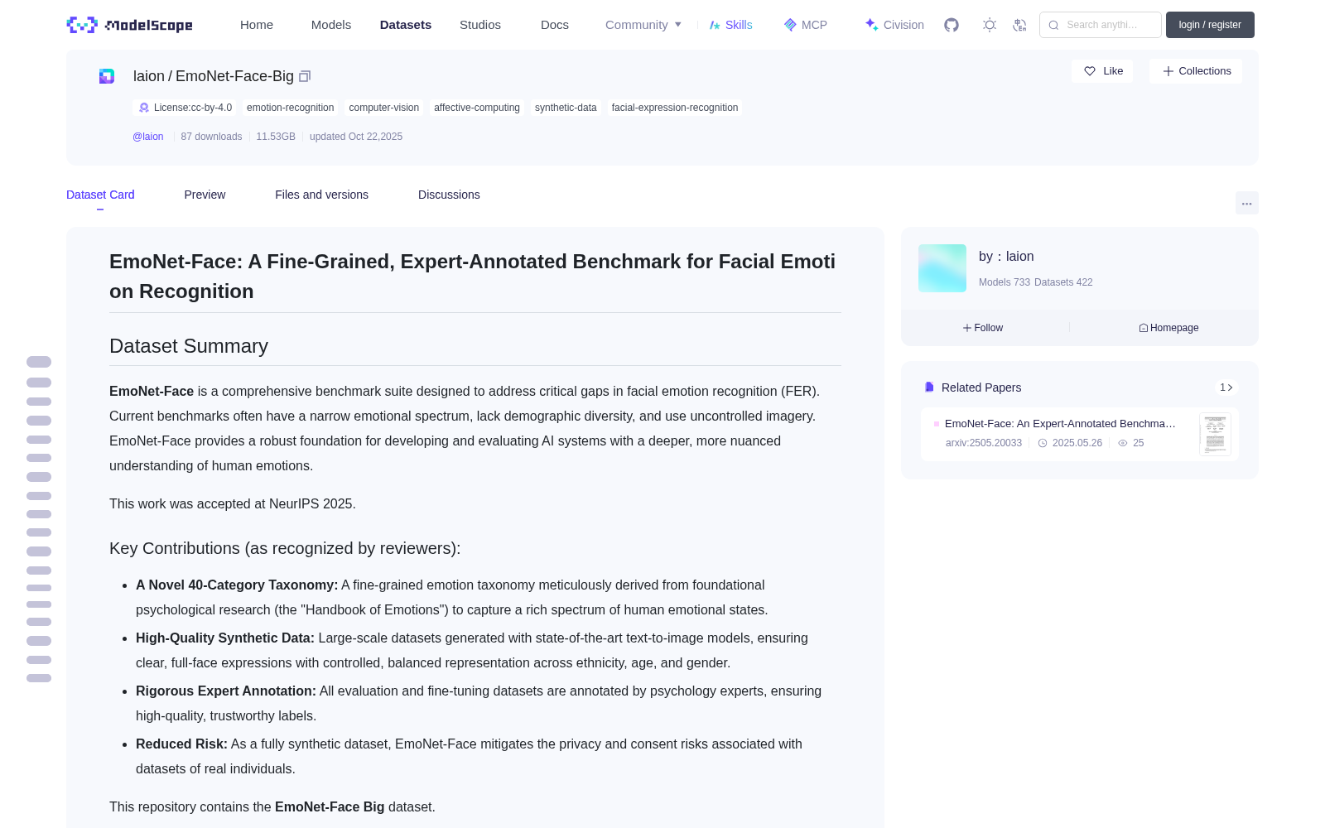Screen dimensions: 1325x828
Task: Click the laion profile gradient thumbnail
Action: pos(942,268)
